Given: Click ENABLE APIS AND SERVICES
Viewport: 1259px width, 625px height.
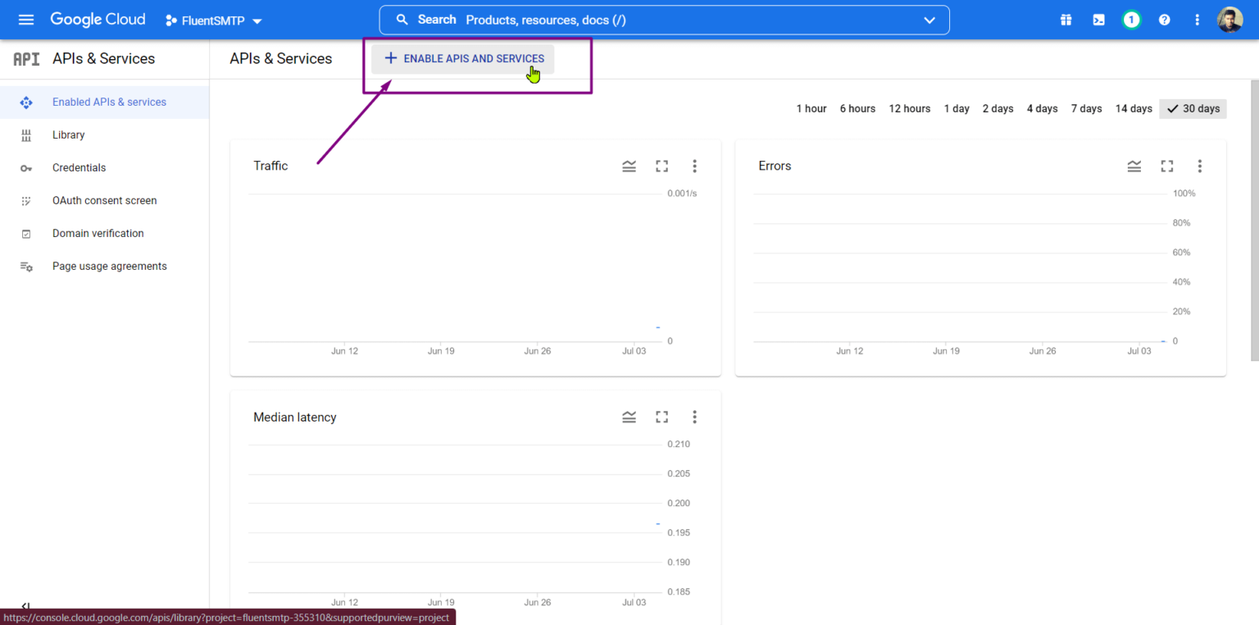Looking at the screenshot, I should [463, 58].
